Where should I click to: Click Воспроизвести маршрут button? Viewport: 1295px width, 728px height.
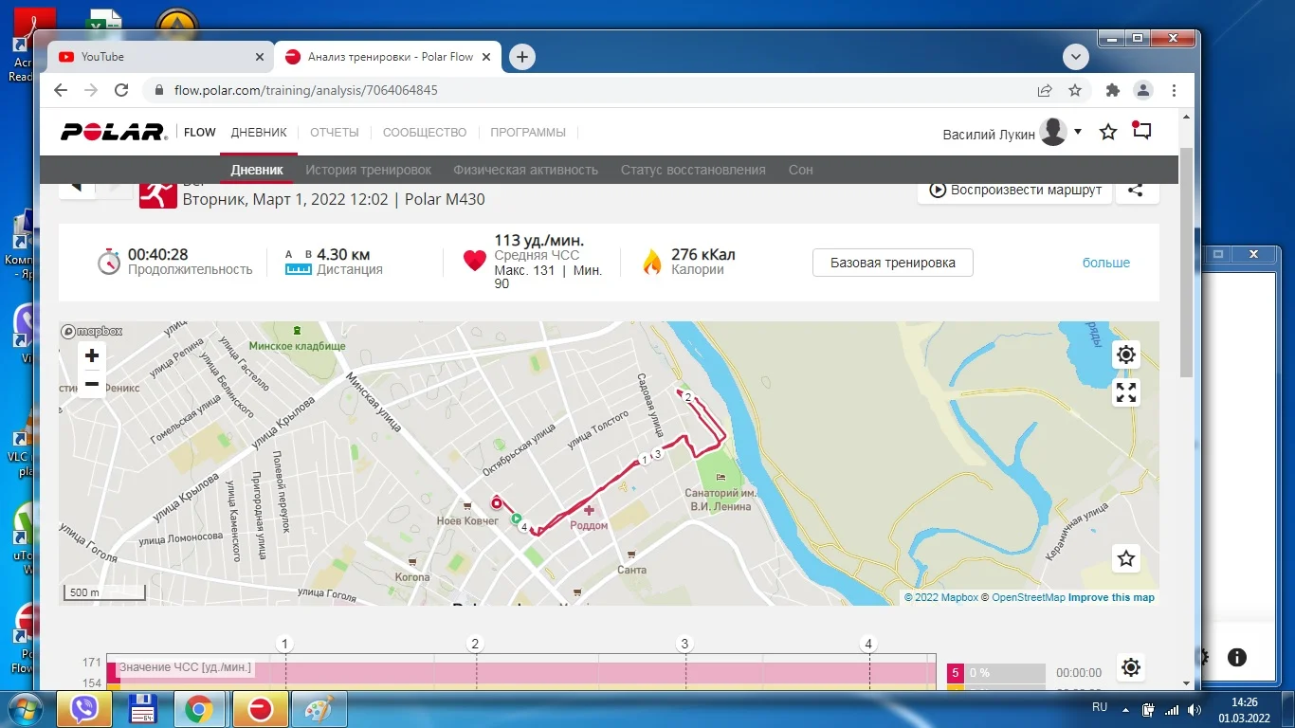(1014, 190)
